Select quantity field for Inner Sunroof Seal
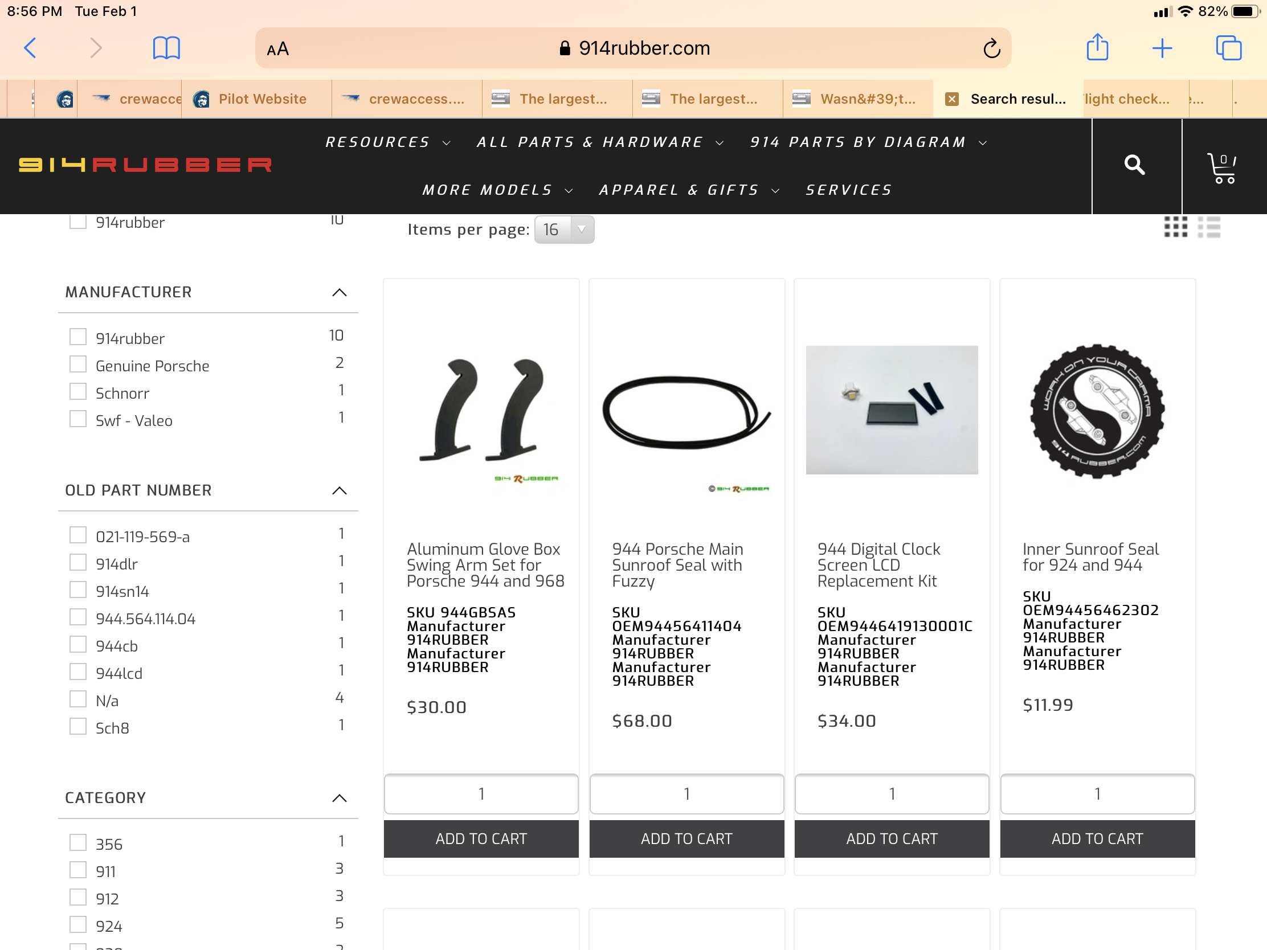 [x=1097, y=794]
